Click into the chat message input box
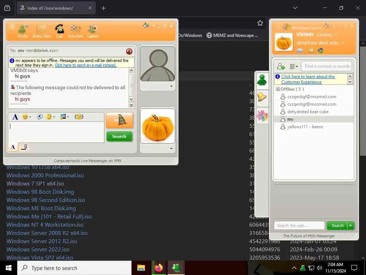 (x=56, y=132)
